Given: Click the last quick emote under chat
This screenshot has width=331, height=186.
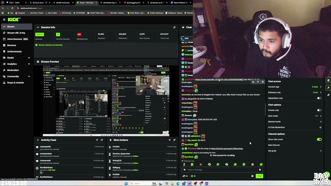Looking at the screenshot, I should tap(261, 165).
